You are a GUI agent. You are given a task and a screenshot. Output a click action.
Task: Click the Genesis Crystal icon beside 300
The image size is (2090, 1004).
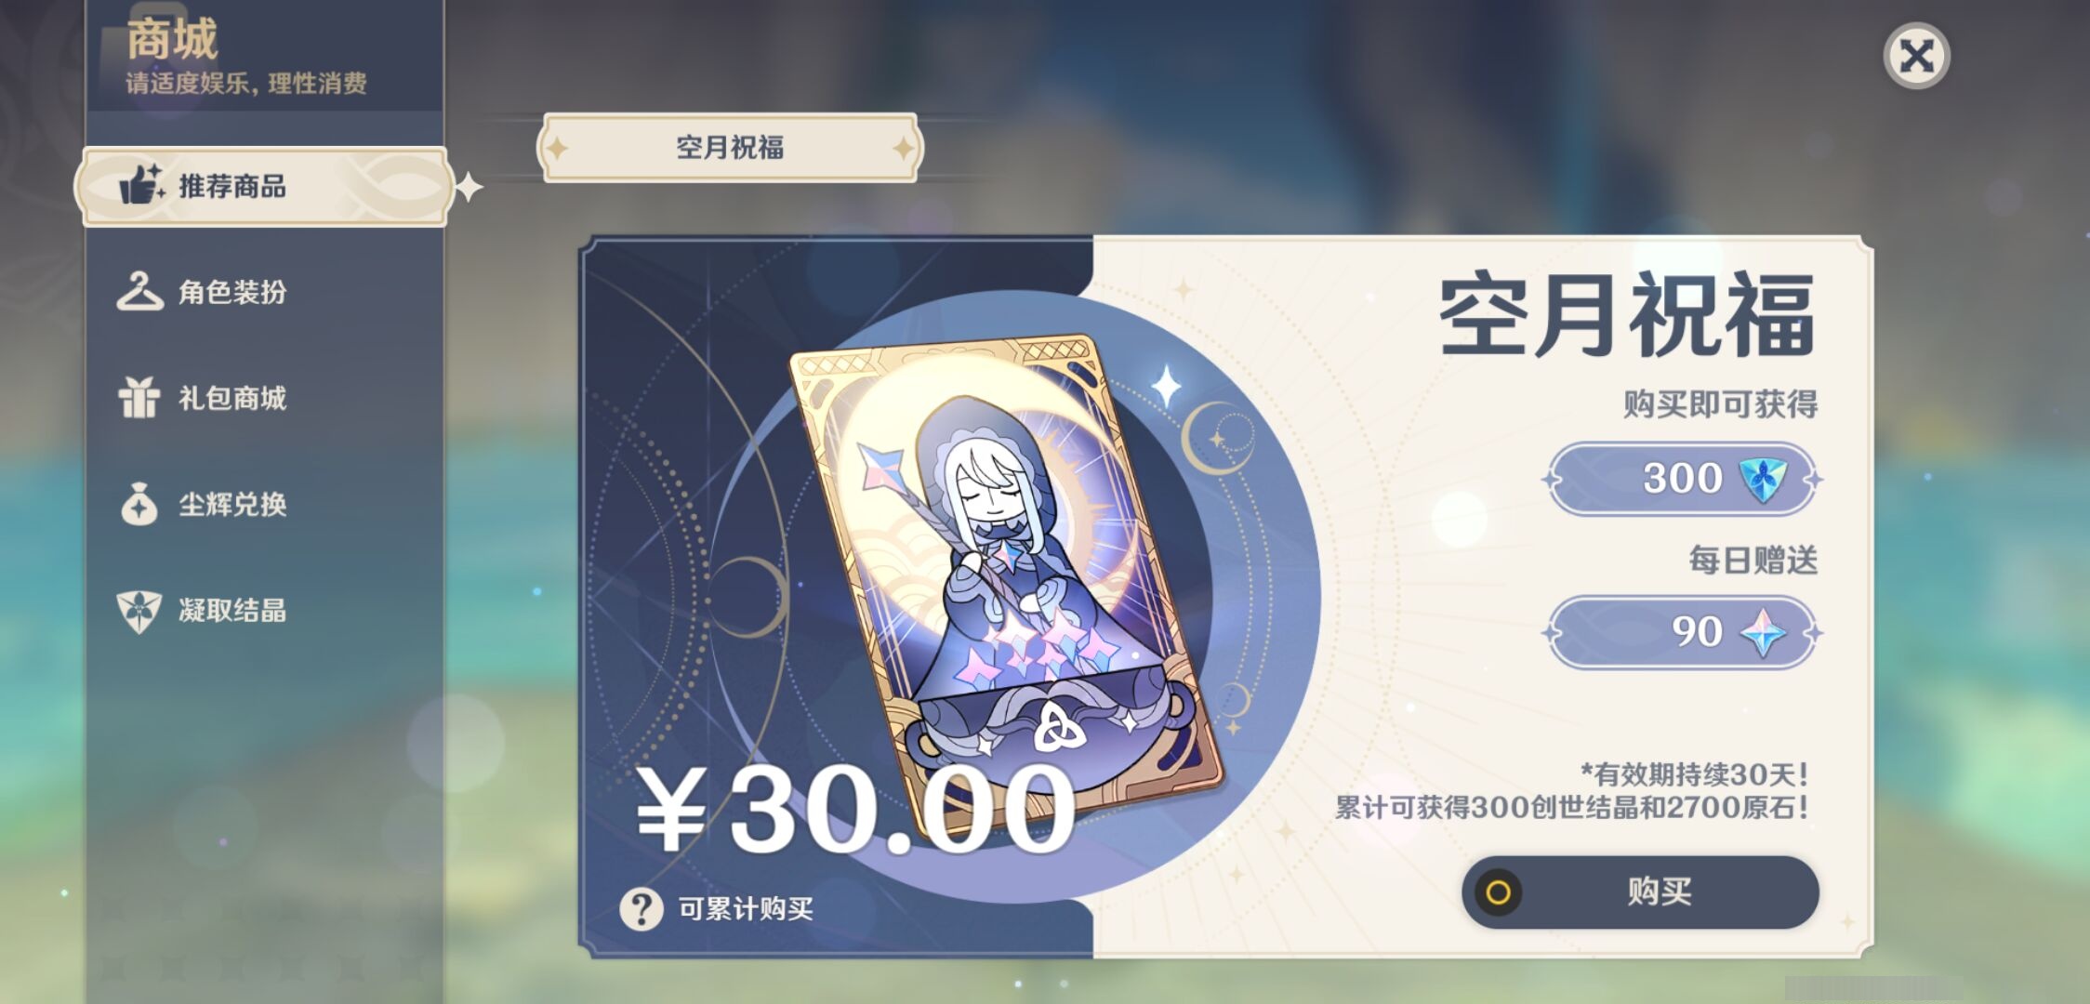tap(1763, 480)
